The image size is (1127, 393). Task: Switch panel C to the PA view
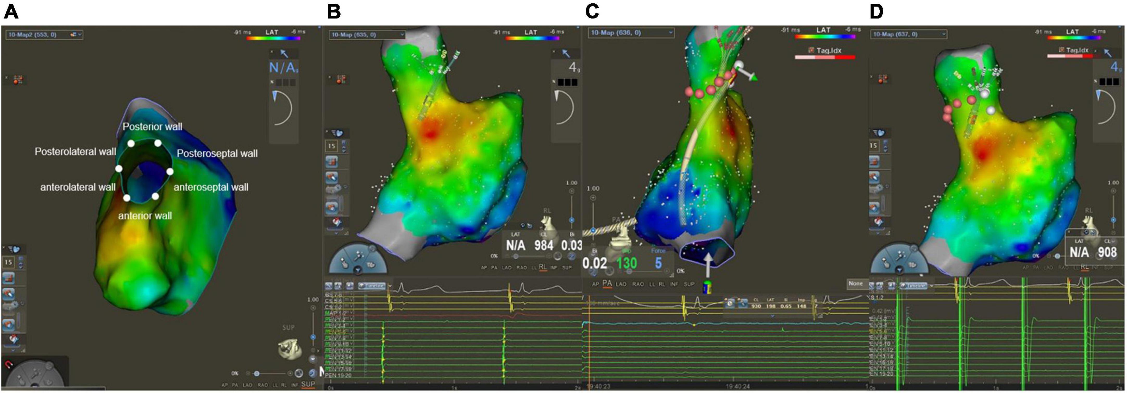coord(607,283)
